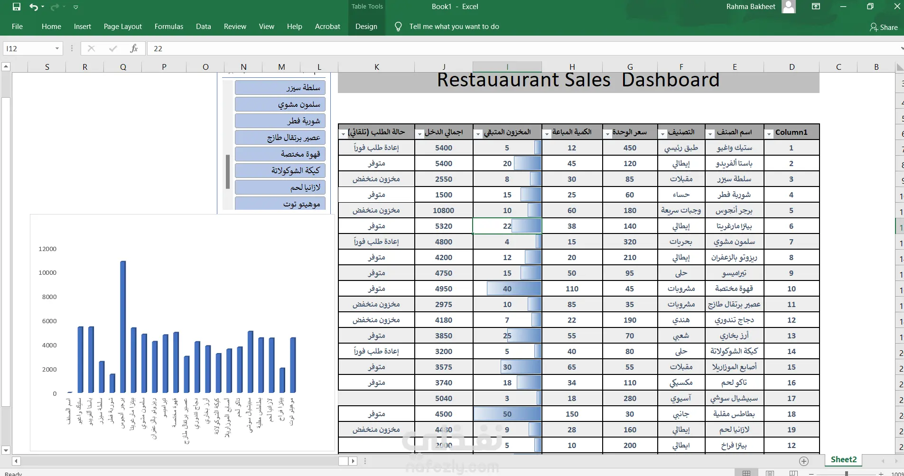
Task: Click the Tell me what you want to do box
Action: 454,27
